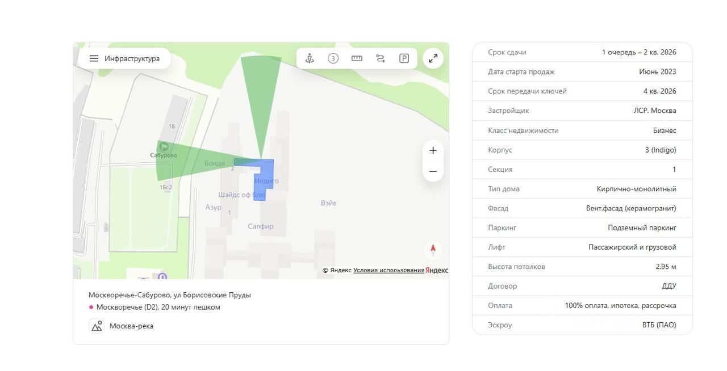Click the 3 (Indigo) value

point(661,150)
